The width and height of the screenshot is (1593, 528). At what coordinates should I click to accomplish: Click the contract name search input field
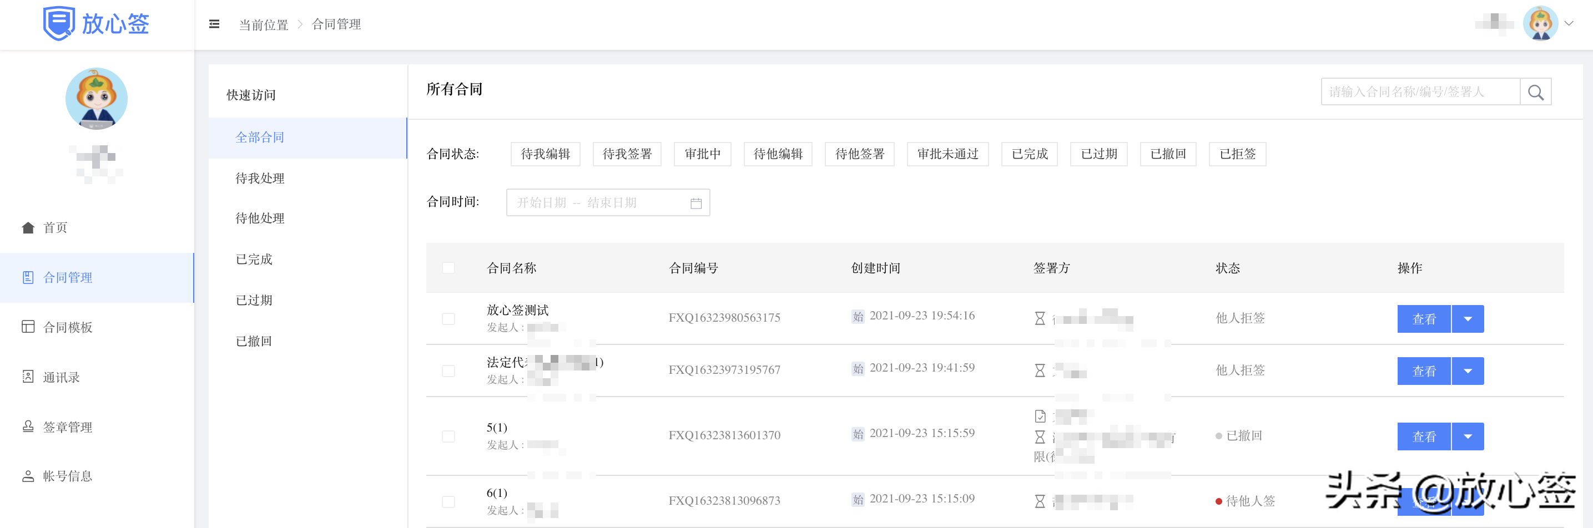tap(1419, 92)
